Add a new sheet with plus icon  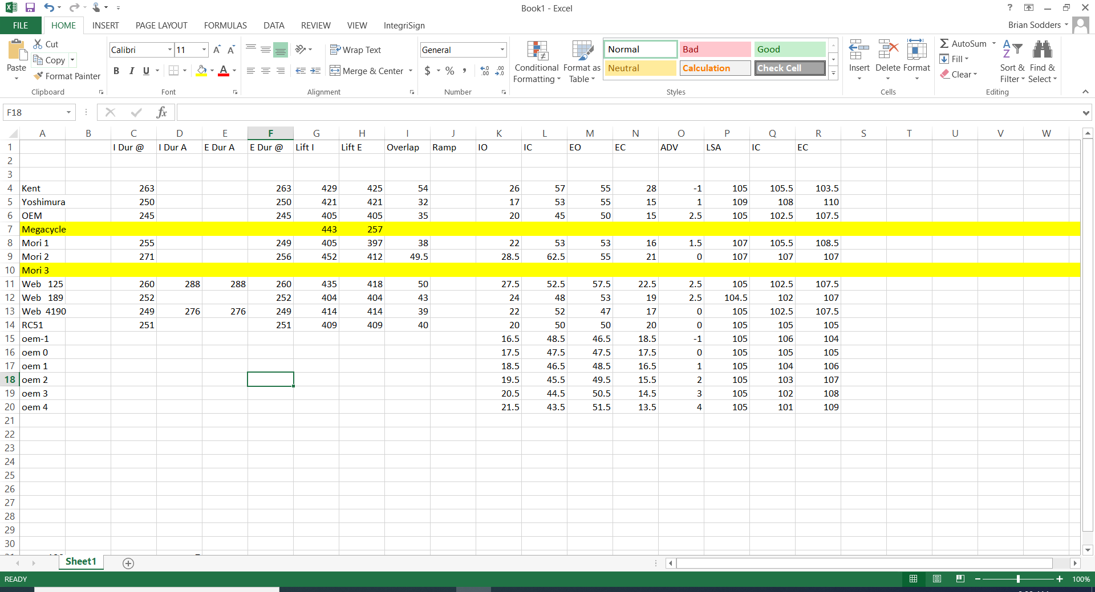pyautogui.click(x=128, y=564)
